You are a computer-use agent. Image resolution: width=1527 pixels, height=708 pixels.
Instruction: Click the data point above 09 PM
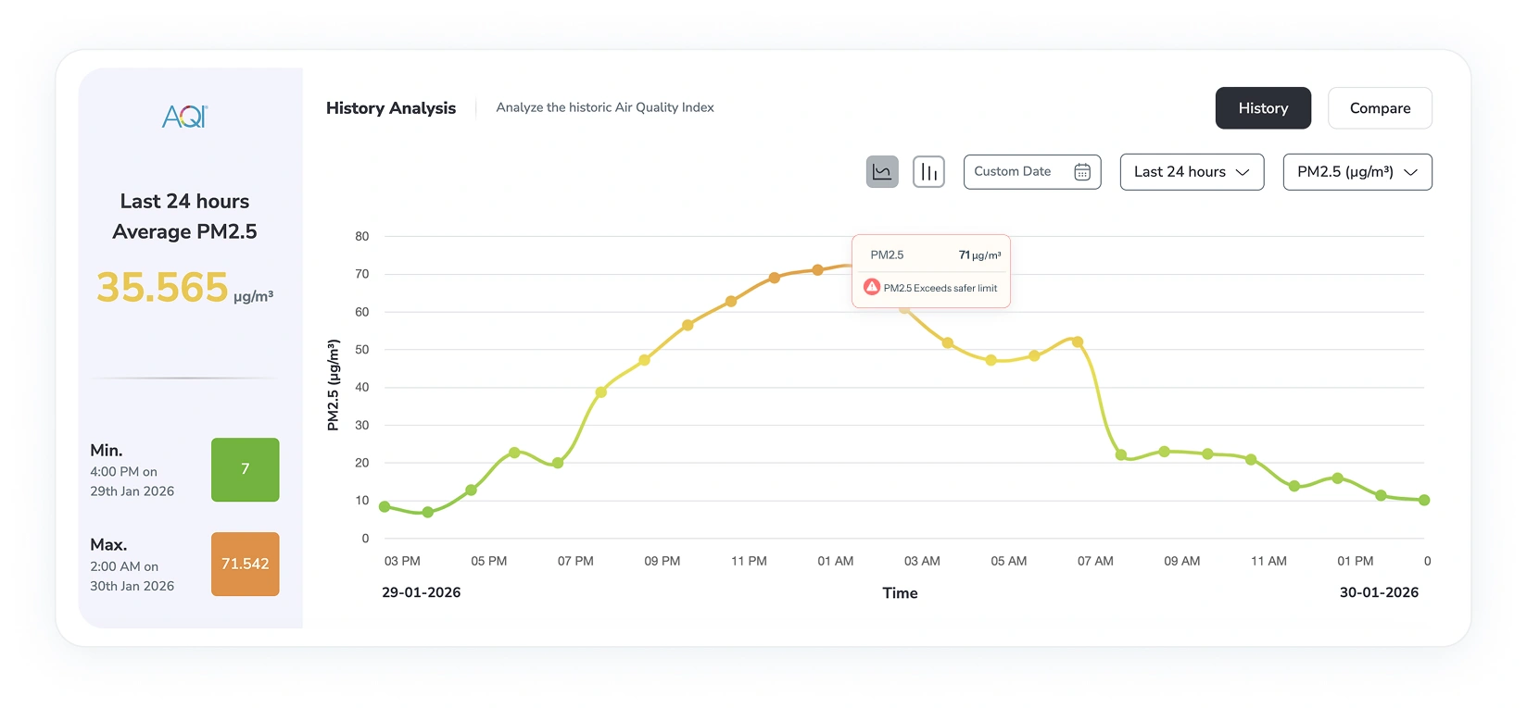[645, 360]
